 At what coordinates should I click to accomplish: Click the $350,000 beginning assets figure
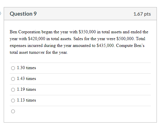click(87, 32)
